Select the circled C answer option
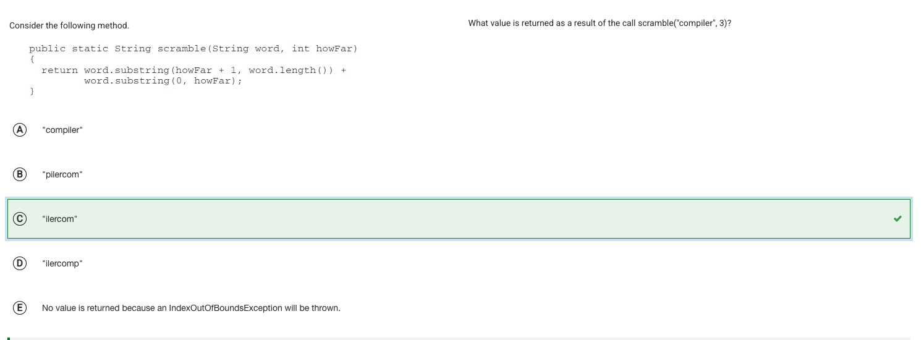Screen dimensions: 921x340 pos(20,219)
